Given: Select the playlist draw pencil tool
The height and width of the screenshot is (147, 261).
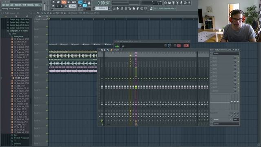Looking at the screenshot, I should (x=42, y=13).
